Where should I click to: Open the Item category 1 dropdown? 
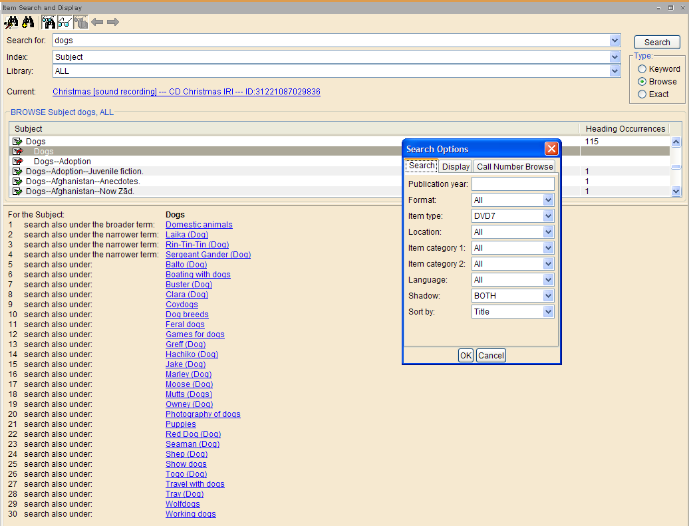pyautogui.click(x=548, y=248)
